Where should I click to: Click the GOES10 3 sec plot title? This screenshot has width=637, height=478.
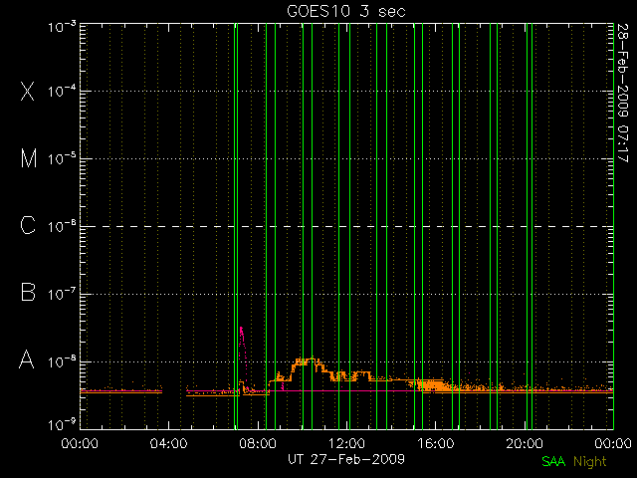(x=346, y=11)
